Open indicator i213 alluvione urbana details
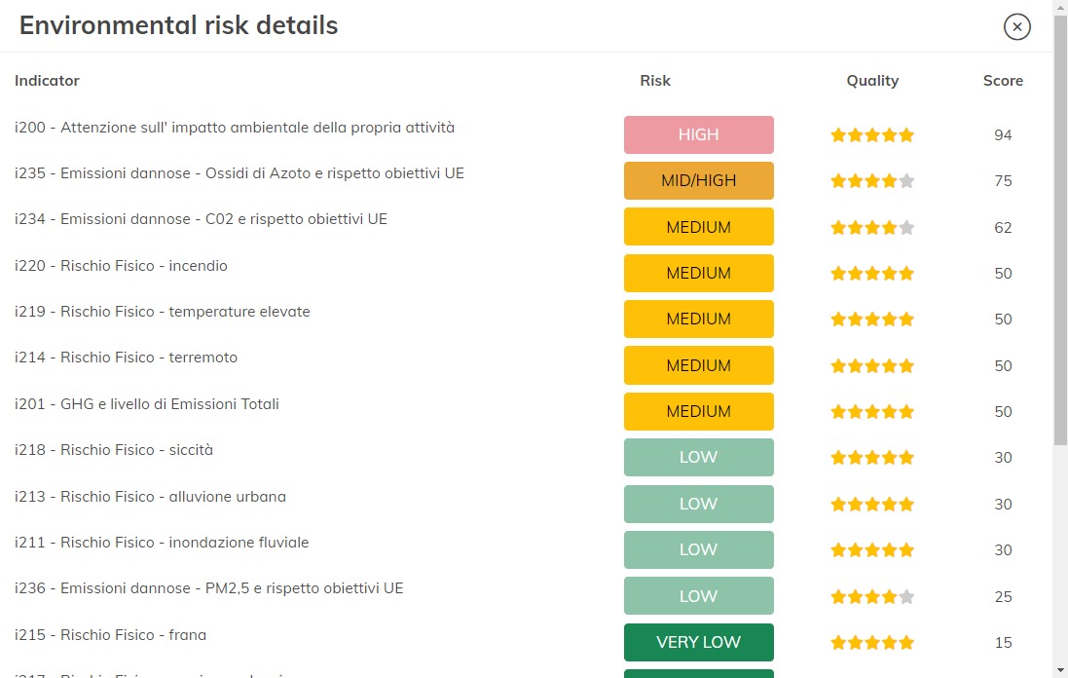The image size is (1068, 678). tap(150, 496)
